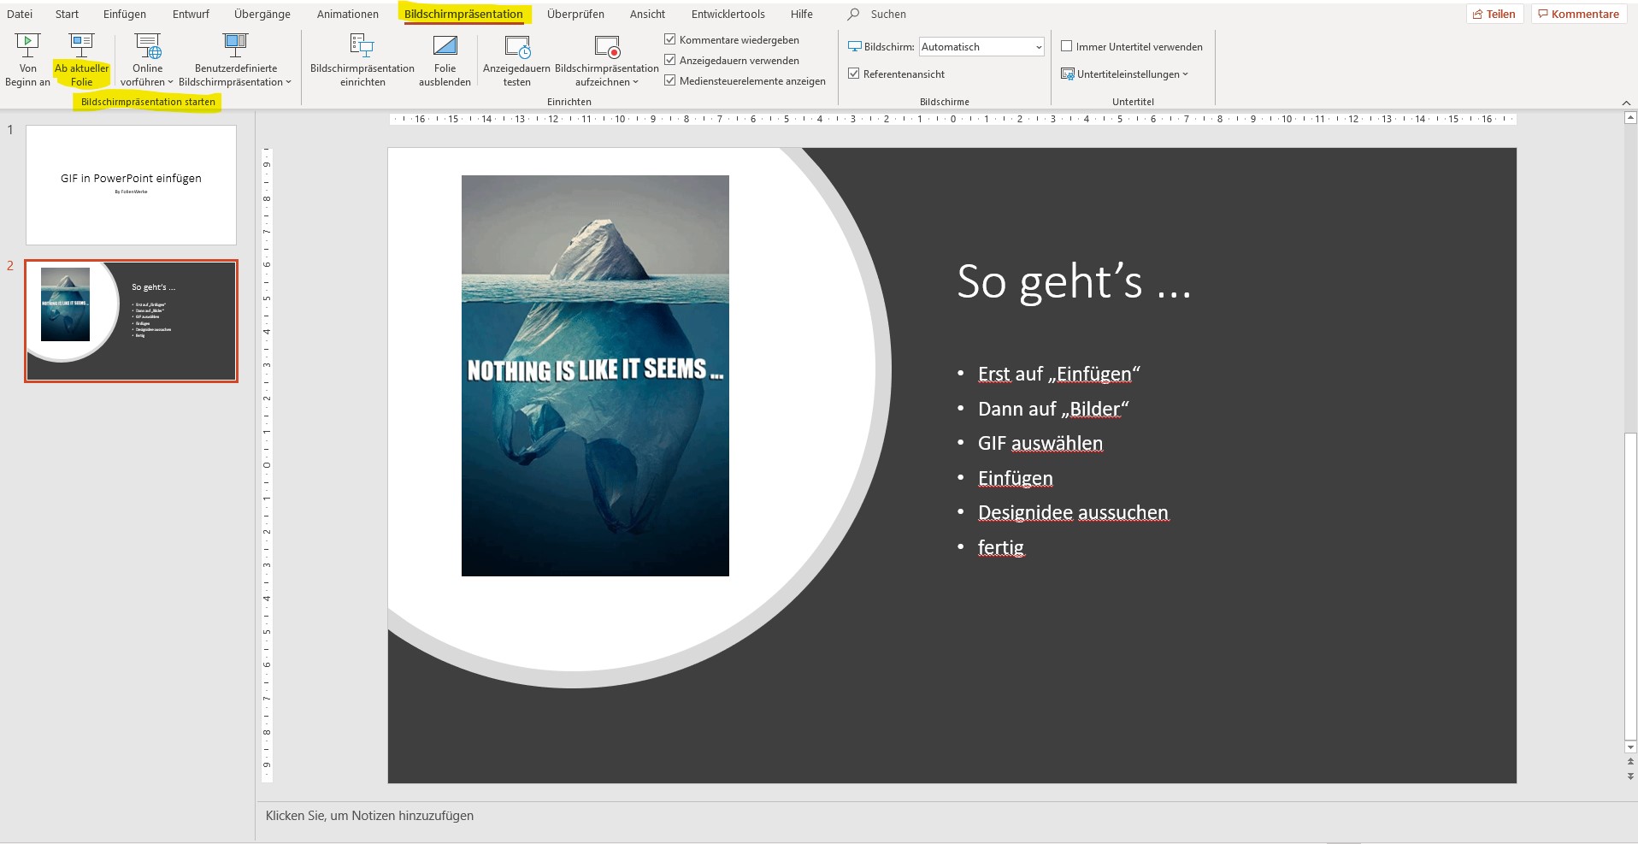Click the Bildschirmpräsentation aufzeichnen record icon
The image size is (1638, 844).
(606, 46)
